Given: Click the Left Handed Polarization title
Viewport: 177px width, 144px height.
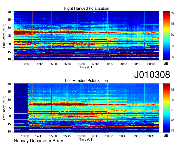Looking at the screenshot, I should pyautogui.click(x=86, y=81).
